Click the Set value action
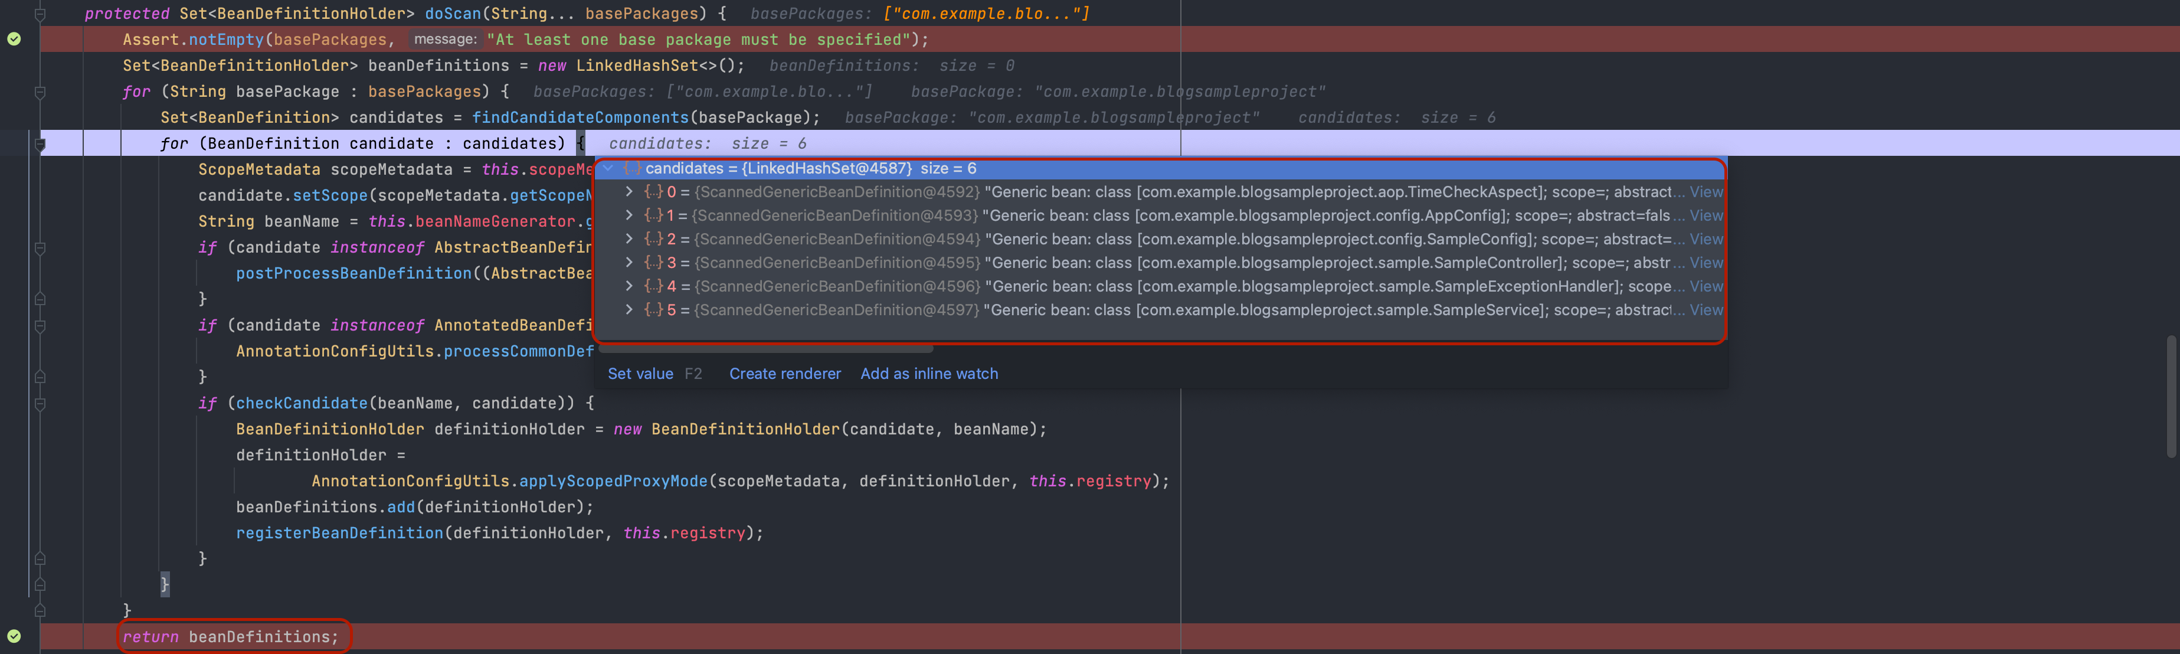 point(640,374)
